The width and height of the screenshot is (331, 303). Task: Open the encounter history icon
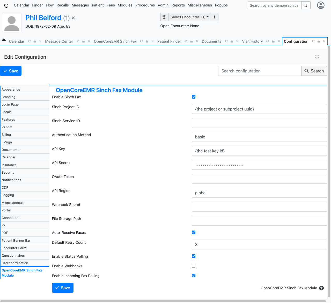[x=164, y=17]
